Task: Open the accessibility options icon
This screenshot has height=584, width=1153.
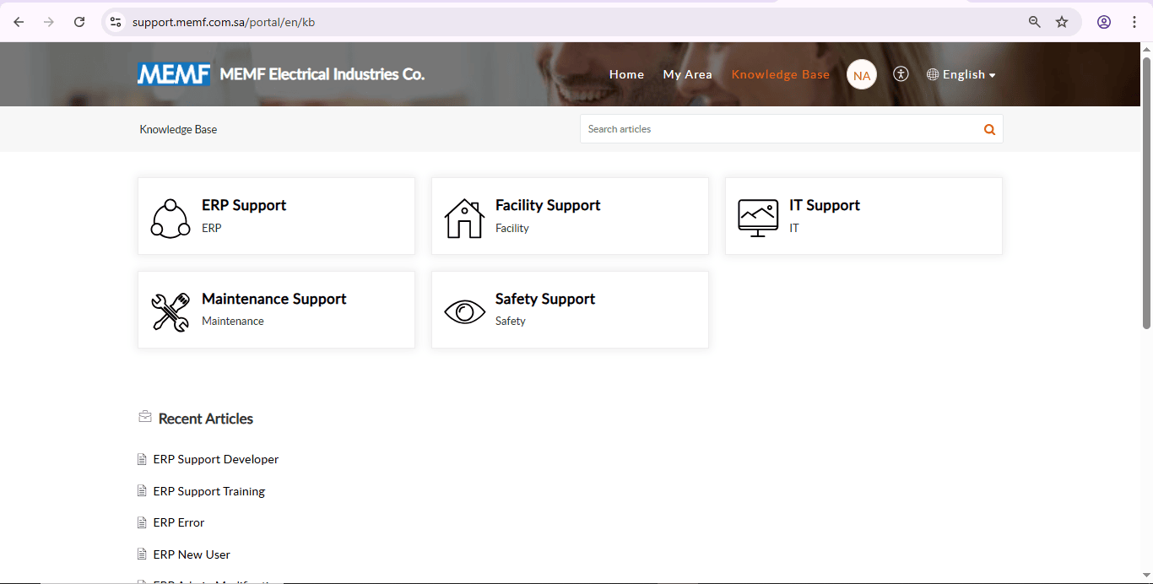Action: 901,74
